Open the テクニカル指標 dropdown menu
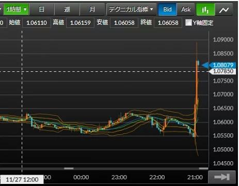The height and width of the screenshot is (186, 239). point(132,9)
